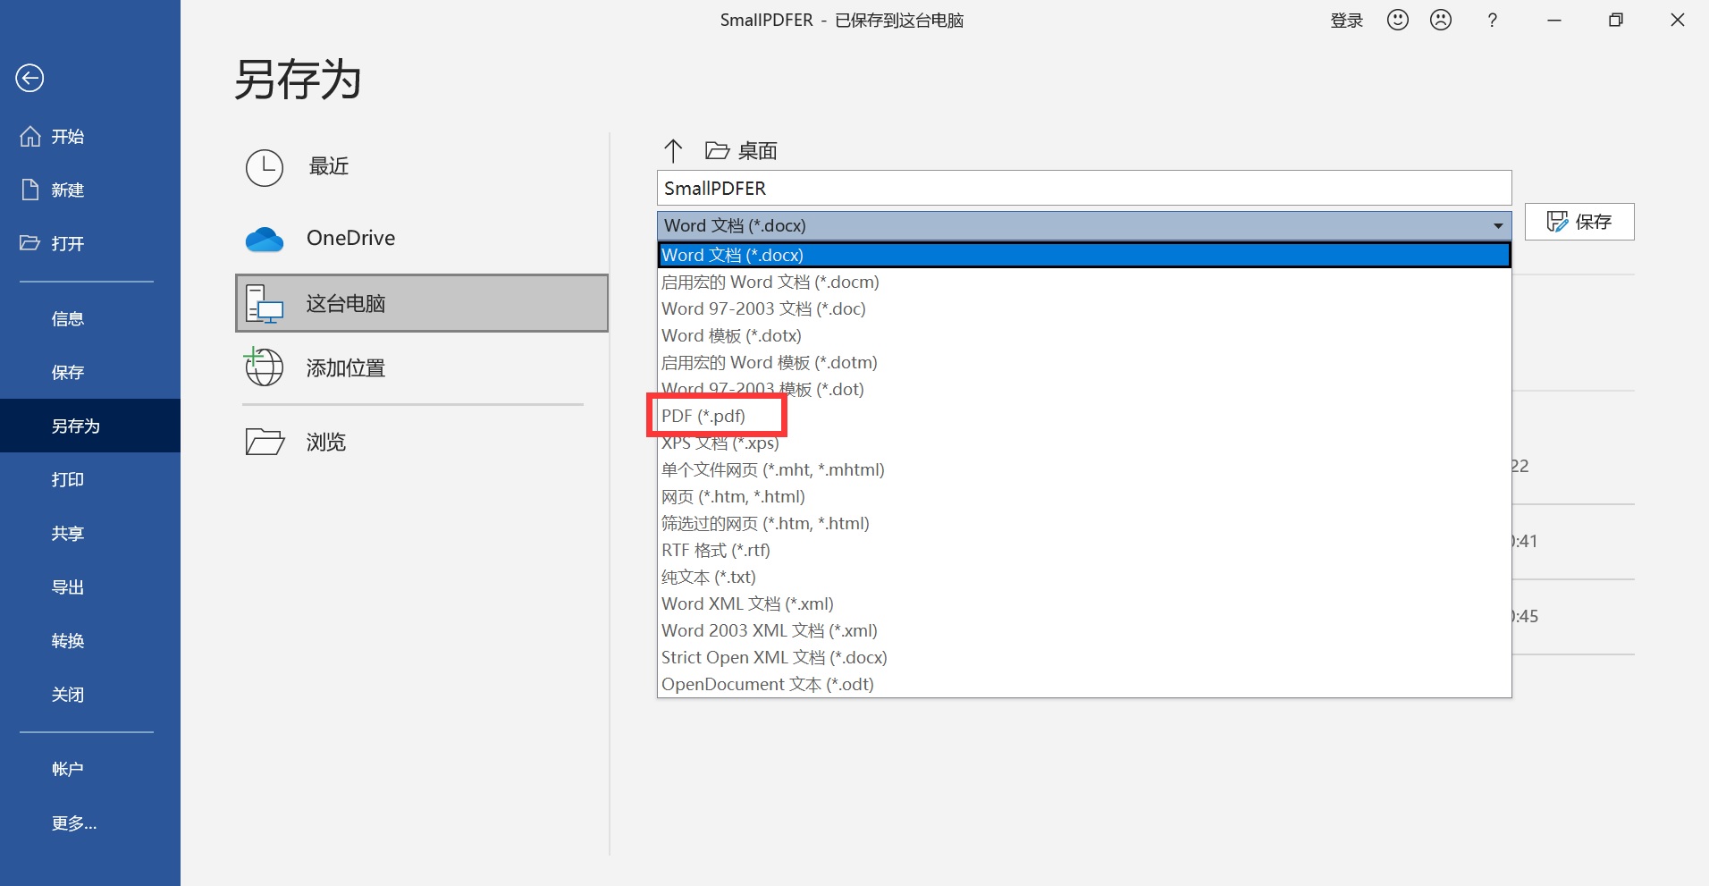The width and height of the screenshot is (1709, 886).
Task: Click the 保存 save button
Action: point(1579,222)
